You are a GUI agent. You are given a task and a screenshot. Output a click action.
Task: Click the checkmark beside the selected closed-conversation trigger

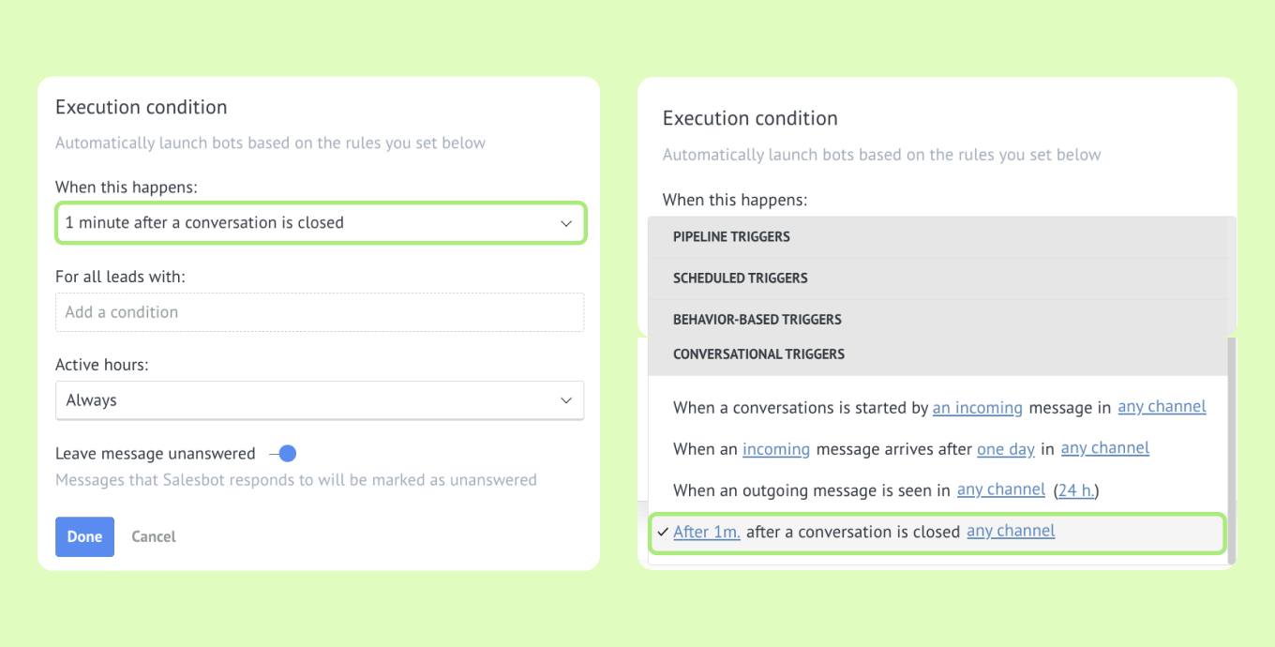click(663, 532)
